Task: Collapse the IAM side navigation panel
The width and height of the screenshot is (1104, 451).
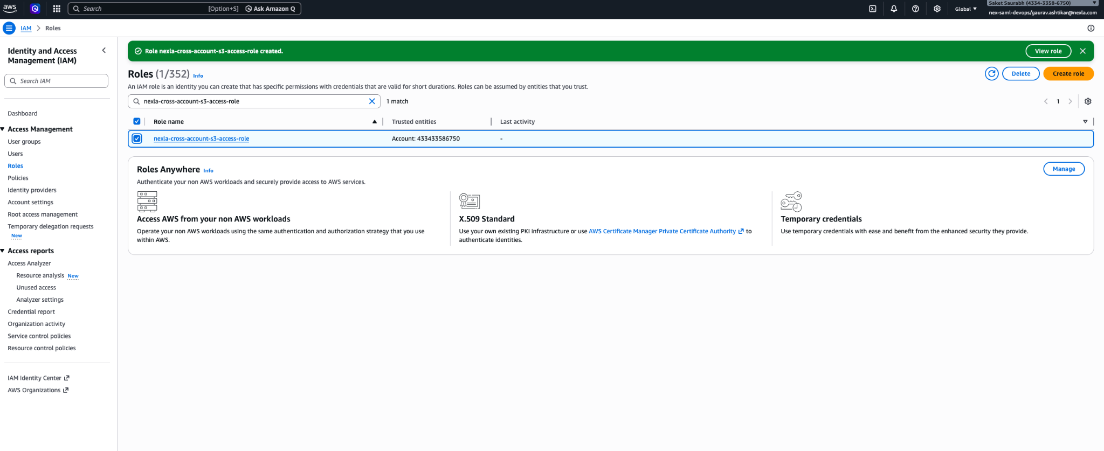Action: point(104,50)
